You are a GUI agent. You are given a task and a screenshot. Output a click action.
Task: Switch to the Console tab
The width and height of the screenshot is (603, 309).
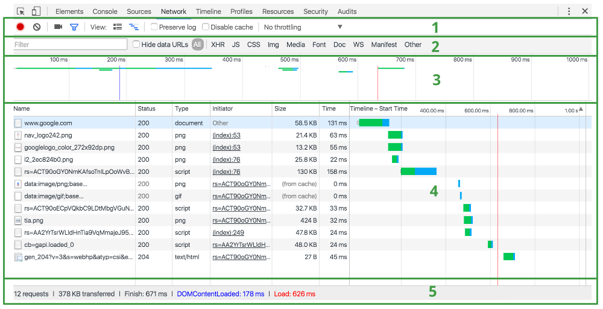point(105,11)
